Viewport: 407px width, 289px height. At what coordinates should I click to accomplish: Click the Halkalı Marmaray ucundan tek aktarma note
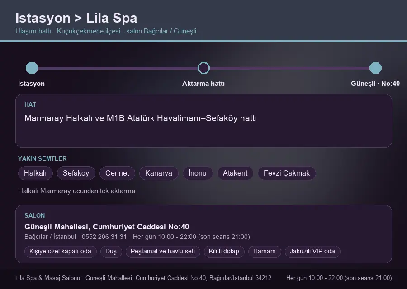tap(76, 191)
